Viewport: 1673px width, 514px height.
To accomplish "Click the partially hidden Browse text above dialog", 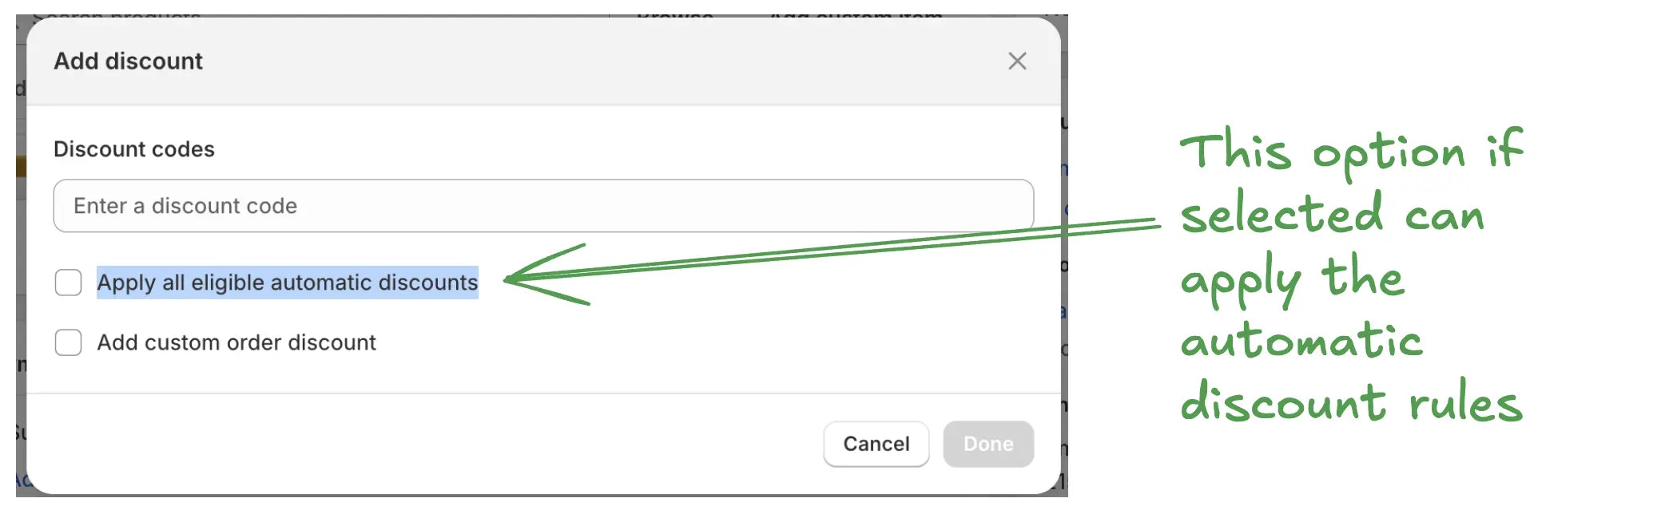I will pyautogui.click(x=675, y=16).
